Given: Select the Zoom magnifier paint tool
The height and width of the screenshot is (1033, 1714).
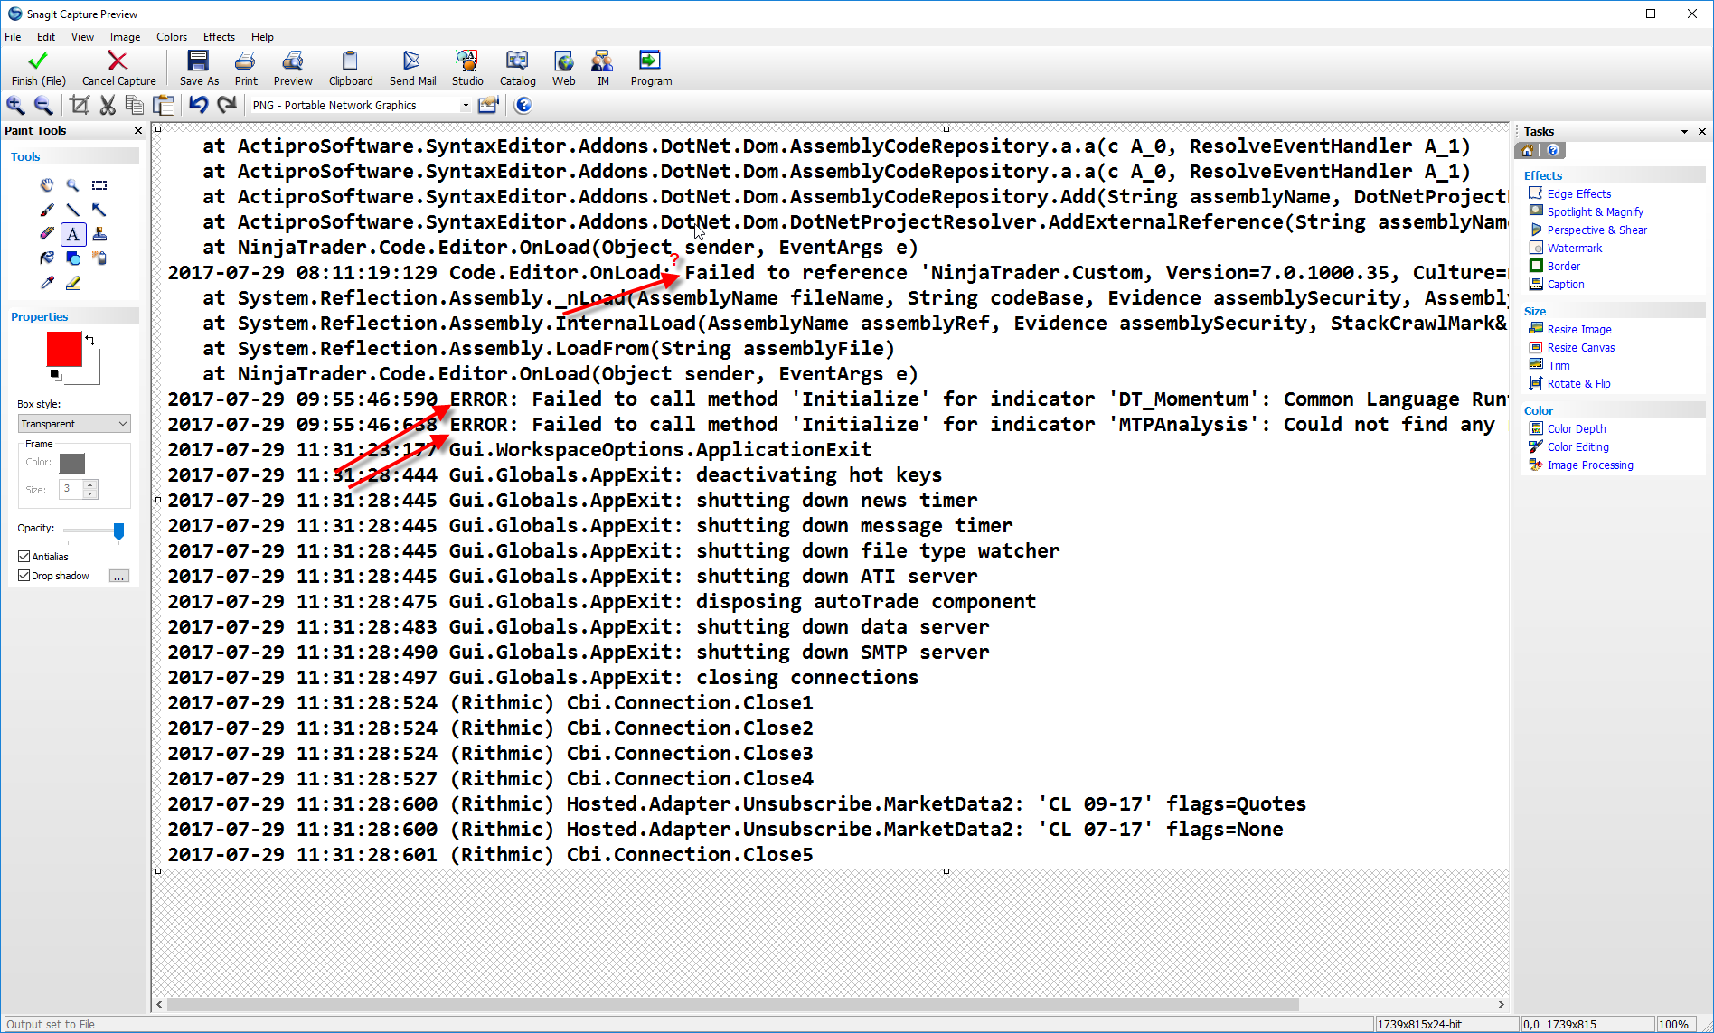Looking at the screenshot, I should (73, 185).
